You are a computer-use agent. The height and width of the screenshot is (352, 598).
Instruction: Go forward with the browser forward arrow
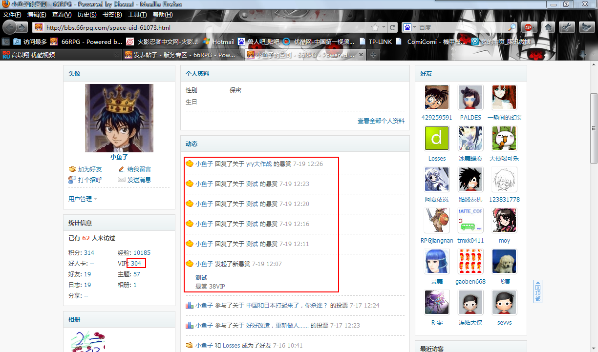tap(22, 27)
